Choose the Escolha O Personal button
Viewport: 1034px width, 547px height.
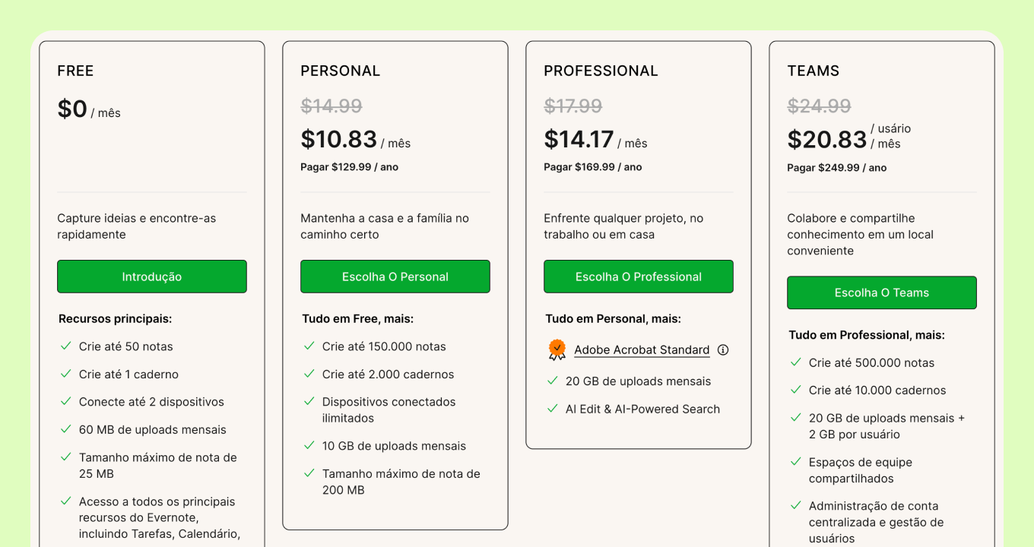pos(395,277)
